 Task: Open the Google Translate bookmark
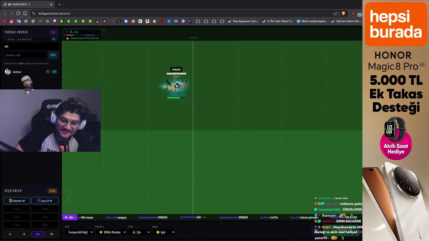tap(19, 21)
